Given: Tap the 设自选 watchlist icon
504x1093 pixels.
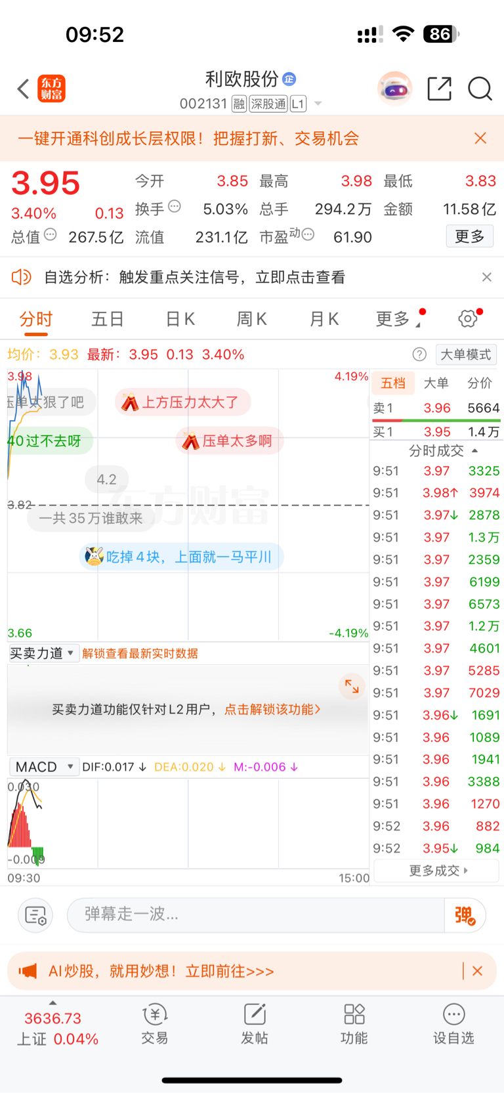Looking at the screenshot, I should 453,1024.
